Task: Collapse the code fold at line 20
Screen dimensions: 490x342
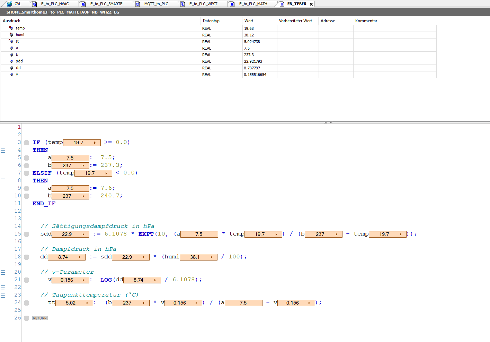Action: click(x=3, y=272)
